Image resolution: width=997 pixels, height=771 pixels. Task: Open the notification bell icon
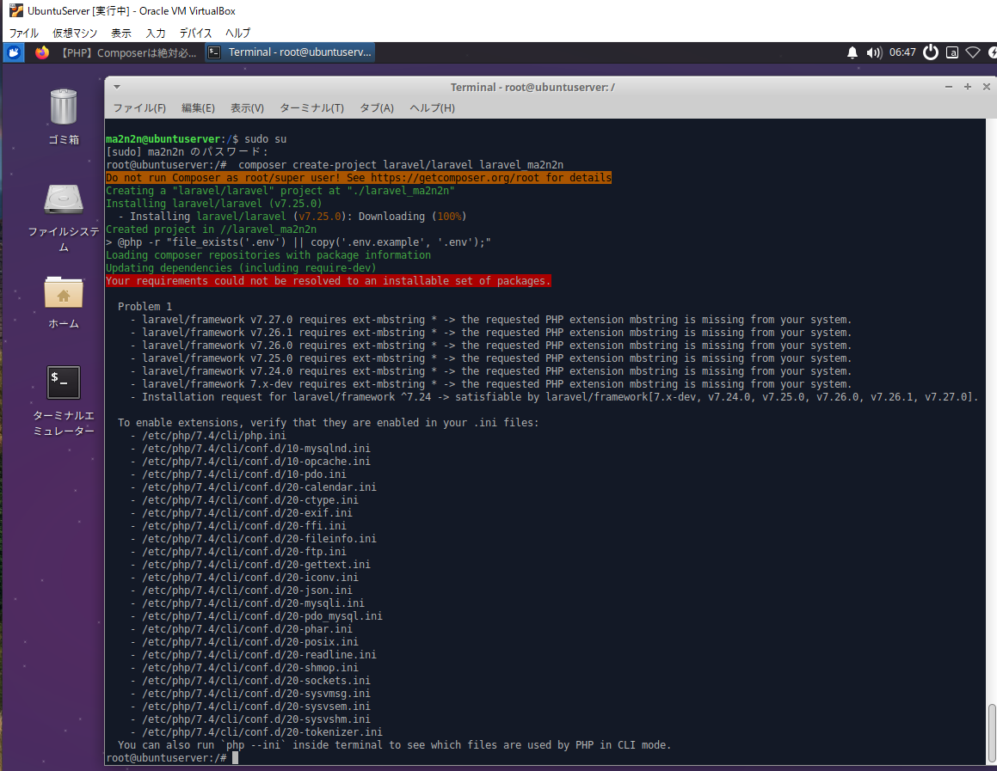pos(852,52)
